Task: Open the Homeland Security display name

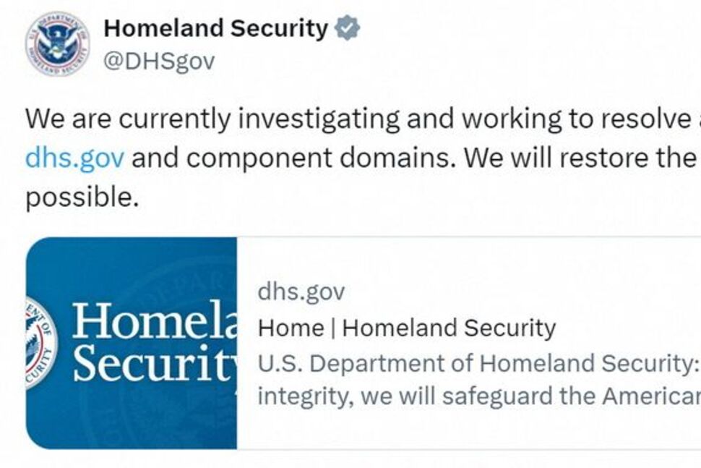Action: [215, 29]
